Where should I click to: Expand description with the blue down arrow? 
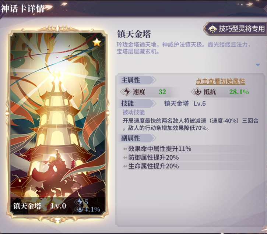click(x=258, y=65)
